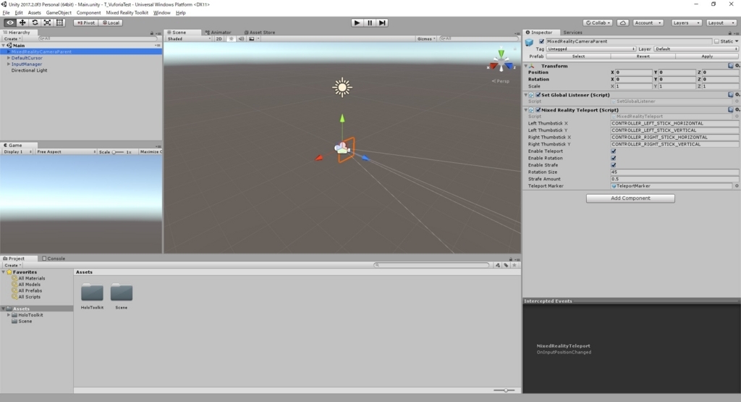Select the Scale tool
The width and height of the screenshot is (741, 402).
(47, 22)
